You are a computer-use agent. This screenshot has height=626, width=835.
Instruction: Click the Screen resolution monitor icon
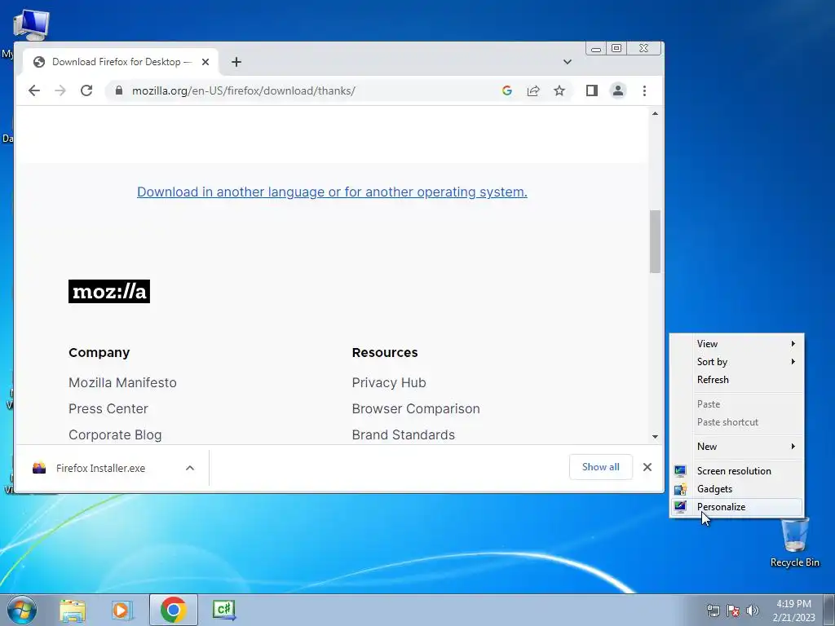[x=680, y=470]
